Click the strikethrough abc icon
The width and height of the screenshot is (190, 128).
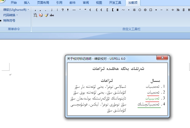click(52, 15)
